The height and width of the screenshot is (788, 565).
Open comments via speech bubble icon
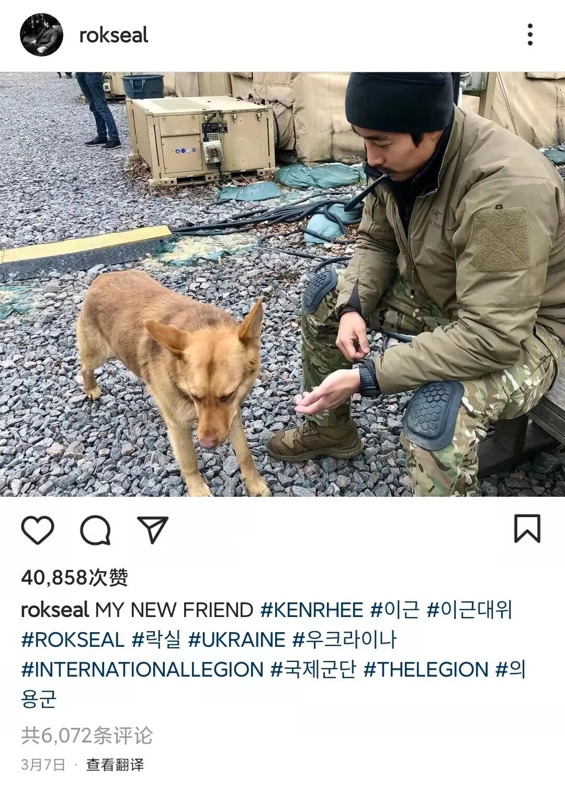95,530
